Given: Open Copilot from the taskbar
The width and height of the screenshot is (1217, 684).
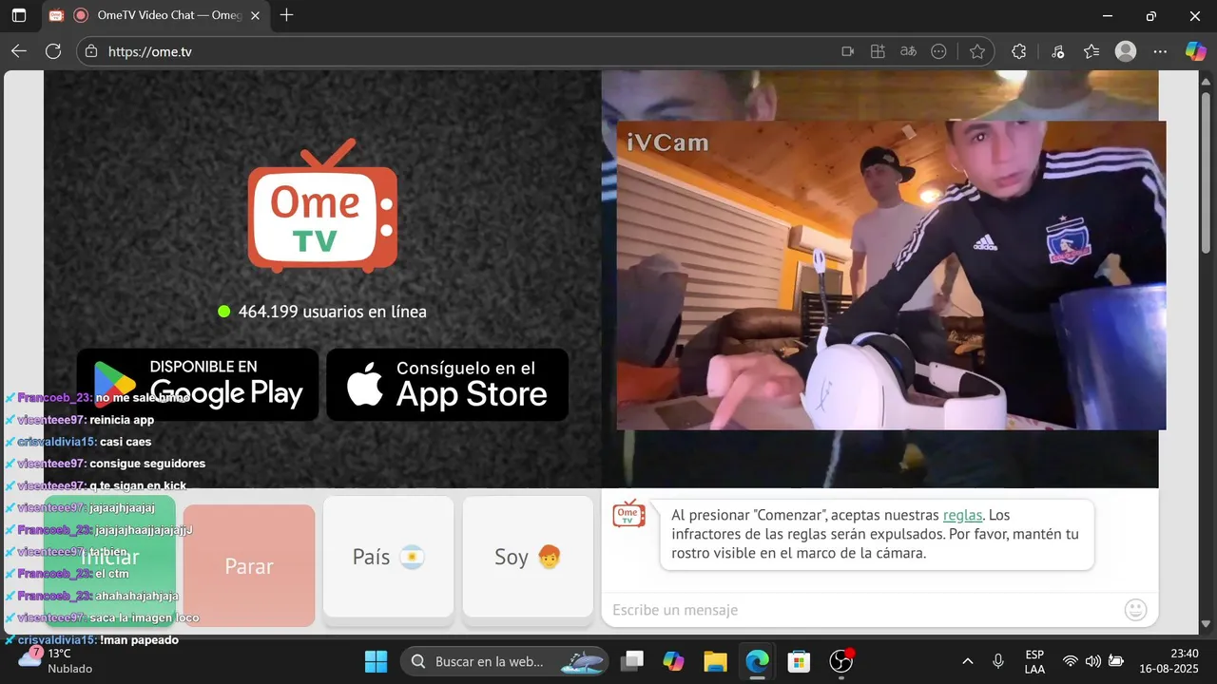Looking at the screenshot, I should point(673,661).
